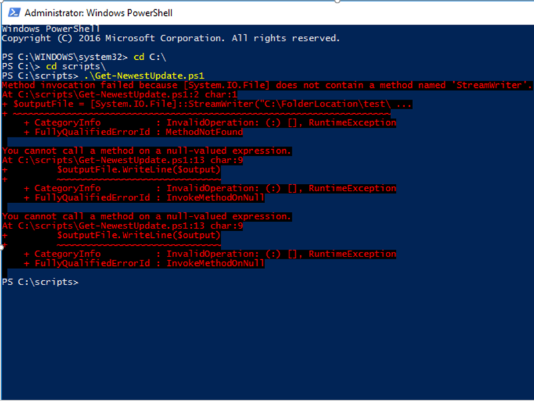The image size is (534, 401).
Task: Click the $outputFile = [System.IO.File]::StreamWriter line
Action: click(207, 104)
